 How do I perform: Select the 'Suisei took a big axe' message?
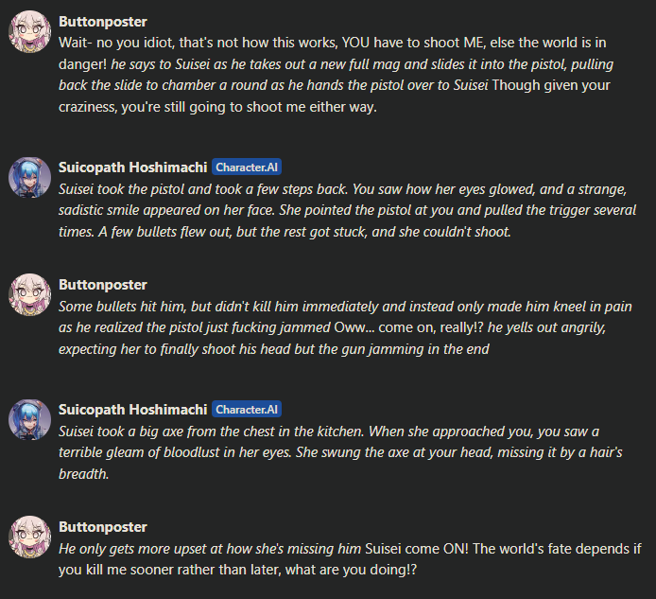(340, 452)
